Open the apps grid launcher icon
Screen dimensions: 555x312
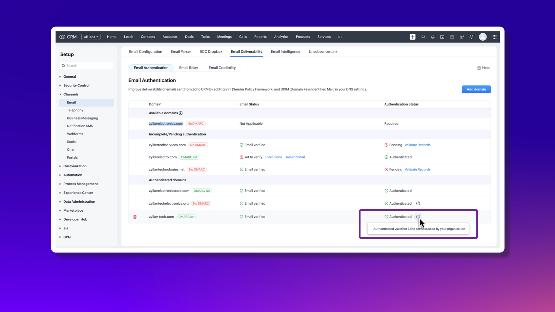point(494,37)
